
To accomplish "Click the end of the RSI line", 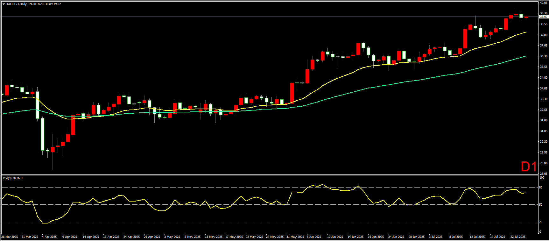I will (x=526, y=193).
